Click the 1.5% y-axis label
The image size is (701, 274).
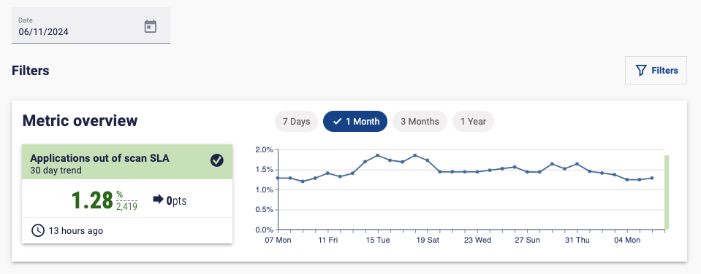pyautogui.click(x=264, y=170)
